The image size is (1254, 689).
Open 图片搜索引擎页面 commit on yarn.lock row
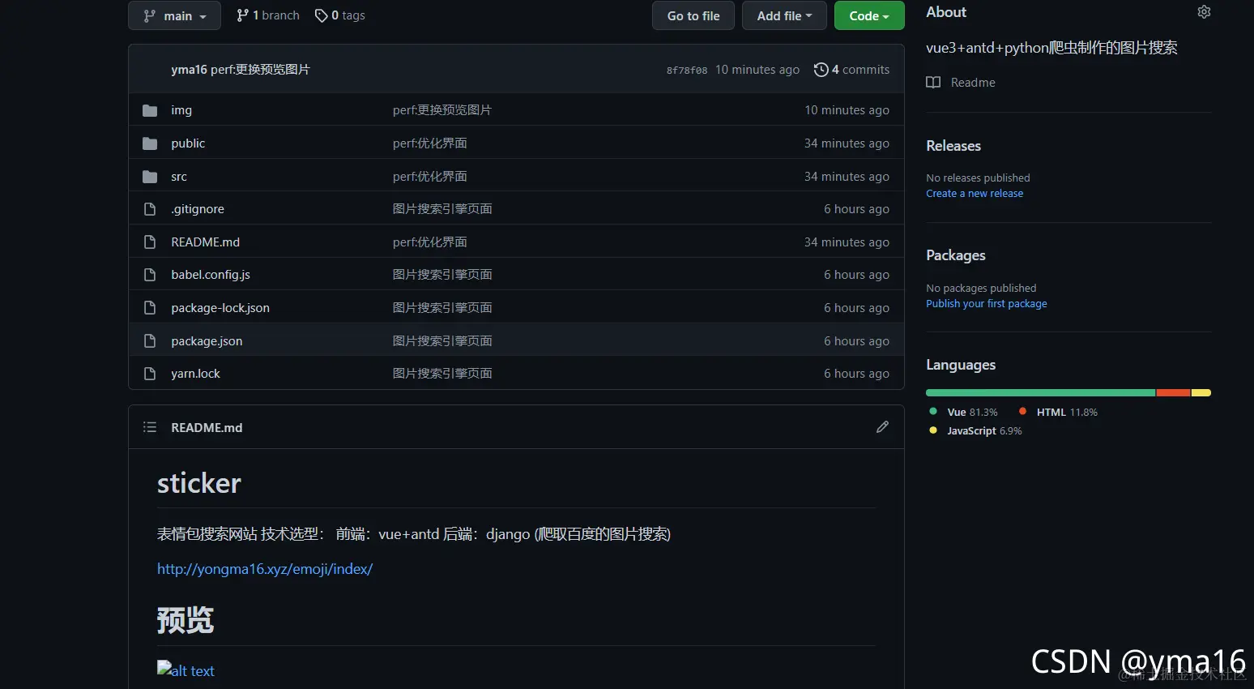click(x=442, y=374)
